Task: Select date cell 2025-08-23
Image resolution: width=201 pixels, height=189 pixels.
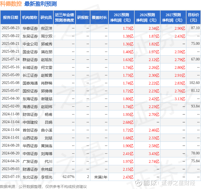Action: (x=11, y=28)
